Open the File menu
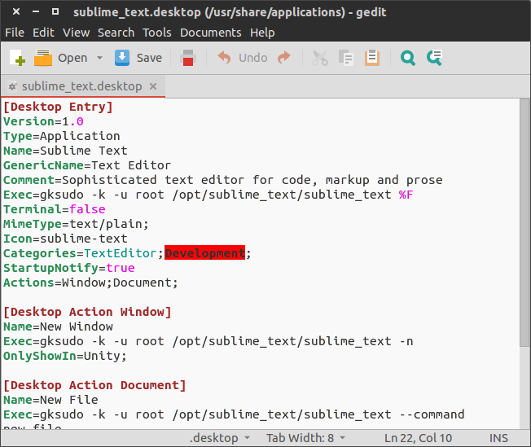The image size is (531, 447). point(15,33)
